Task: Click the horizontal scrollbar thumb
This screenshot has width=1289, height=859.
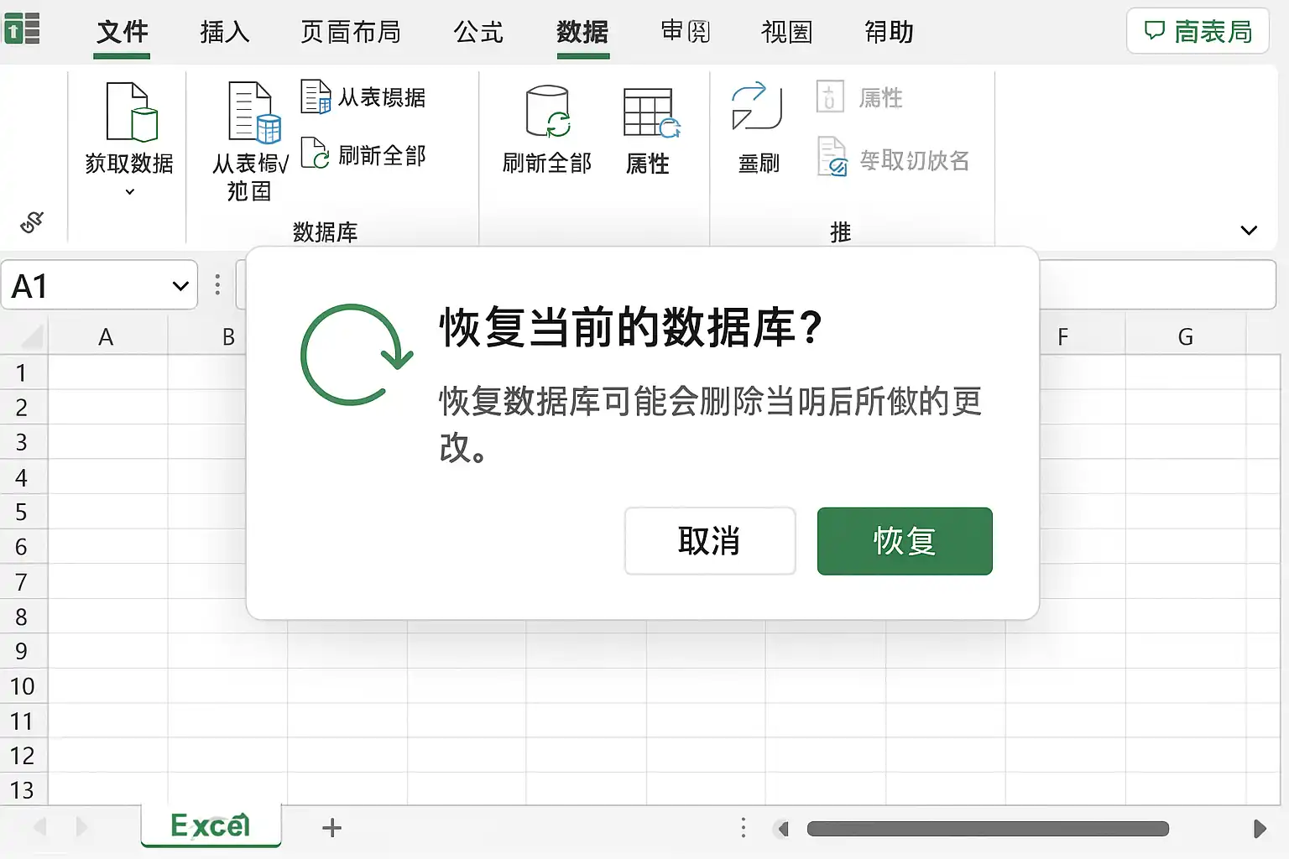Action: pyautogui.click(x=988, y=829)
